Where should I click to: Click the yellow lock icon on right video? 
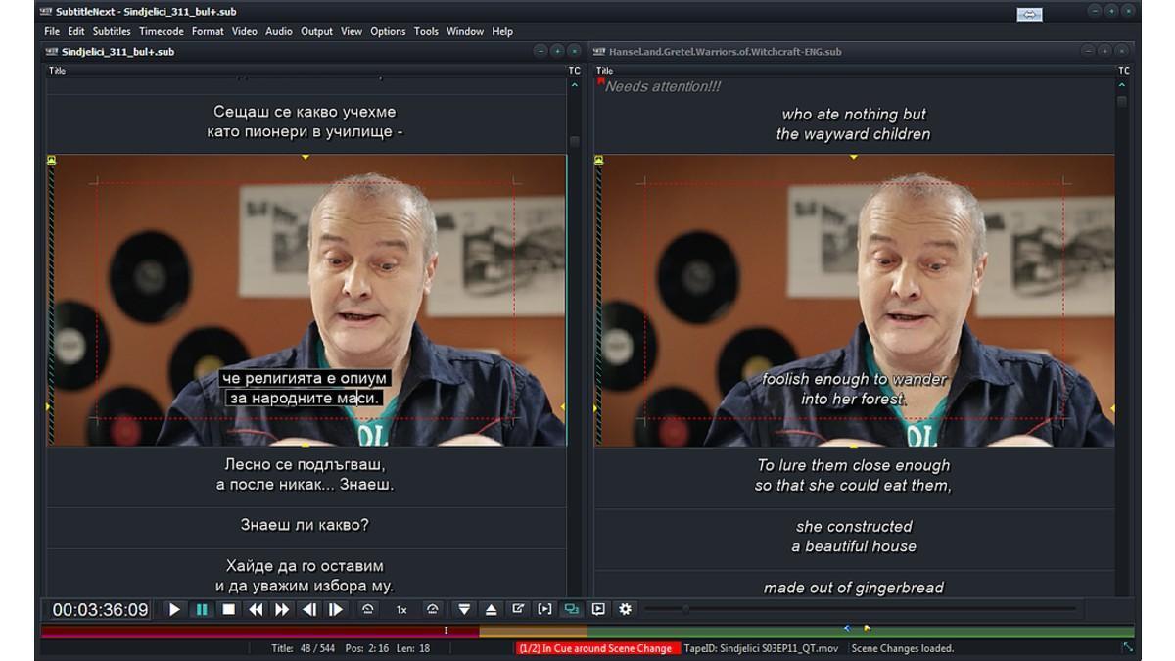[599, 161]
